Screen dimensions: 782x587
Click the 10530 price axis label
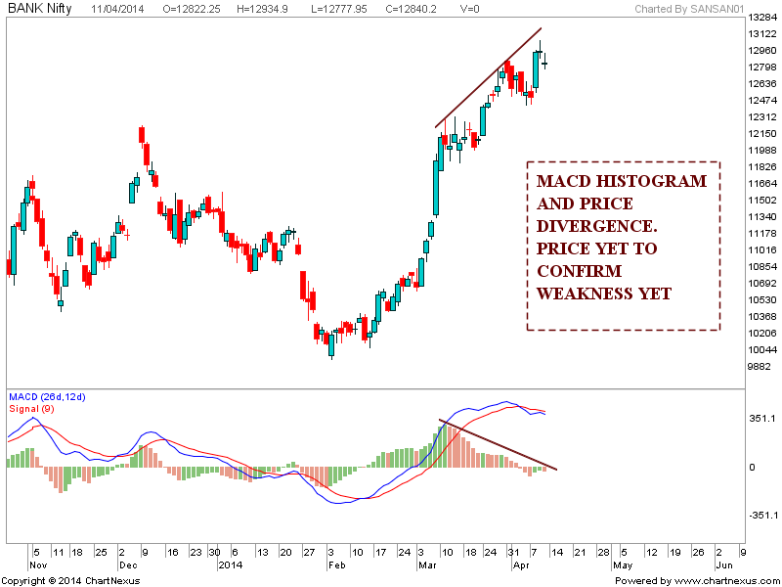point(762,300)
